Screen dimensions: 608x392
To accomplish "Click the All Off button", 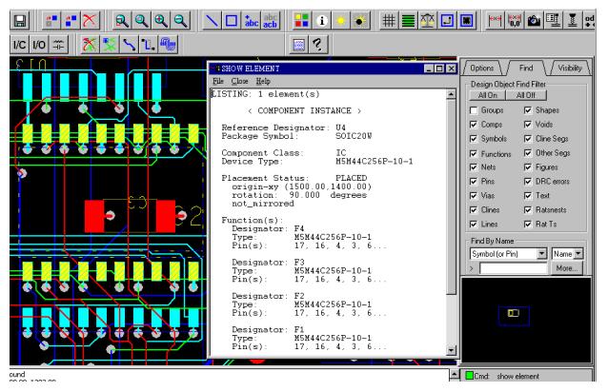I will coord(526,95).
